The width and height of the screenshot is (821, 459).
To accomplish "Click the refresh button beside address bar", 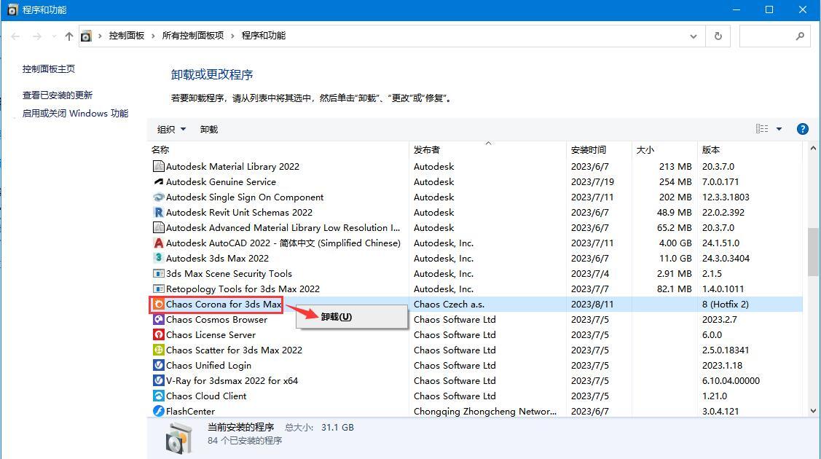I will tap(718, 36).
